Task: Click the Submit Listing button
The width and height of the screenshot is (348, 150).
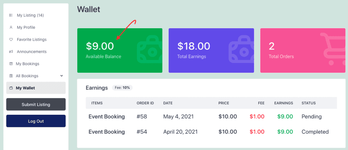Action: (36, 104)
